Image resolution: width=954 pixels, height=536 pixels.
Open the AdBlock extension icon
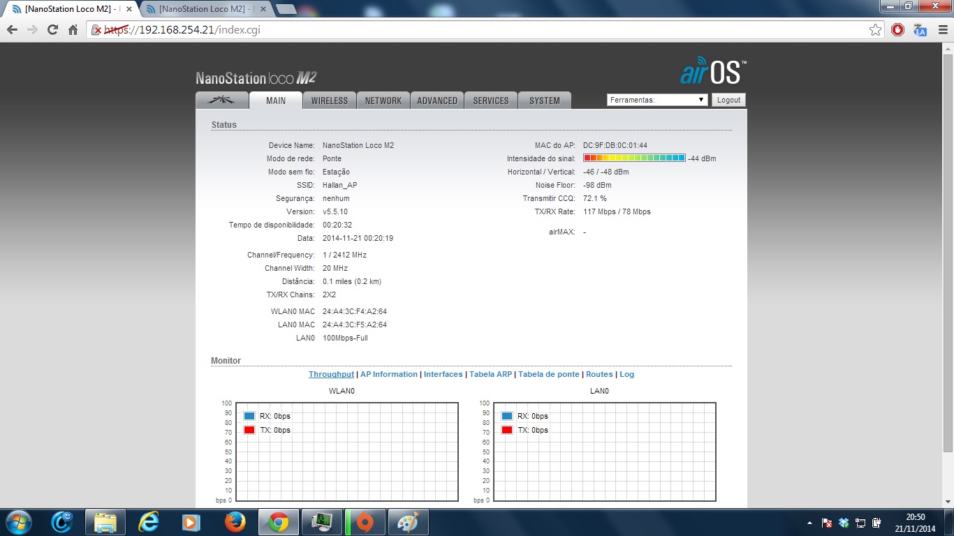(x=898, y=30)
